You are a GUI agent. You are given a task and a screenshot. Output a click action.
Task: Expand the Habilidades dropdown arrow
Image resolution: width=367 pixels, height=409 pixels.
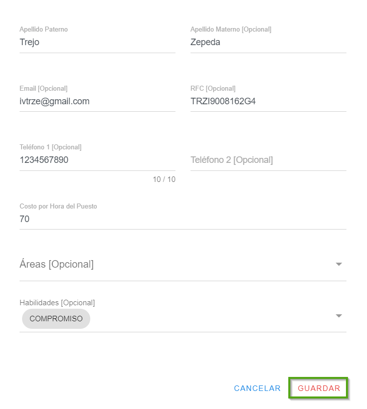point(339,316)
